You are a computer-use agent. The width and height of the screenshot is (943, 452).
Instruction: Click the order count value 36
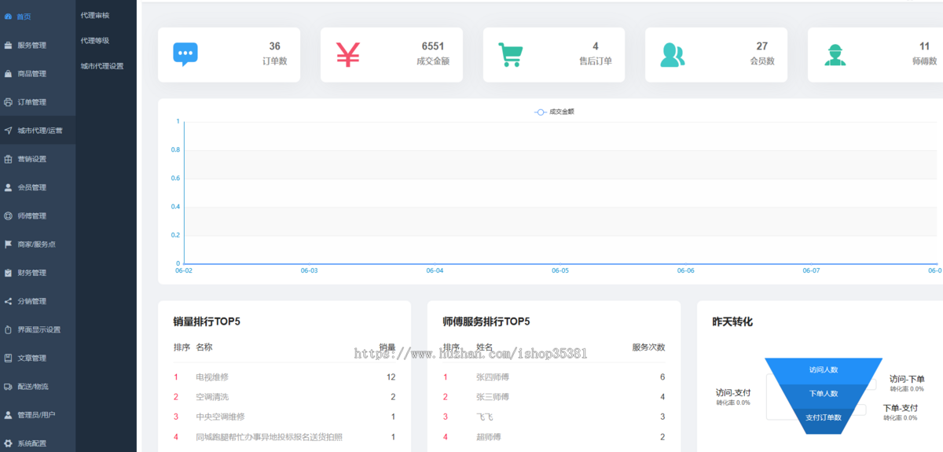(274, 46)
